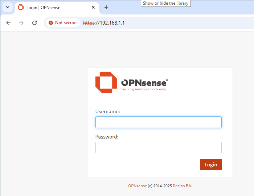Submit the form with Login button
Viewport: 254px width, 196px height.
click(211, 165)
